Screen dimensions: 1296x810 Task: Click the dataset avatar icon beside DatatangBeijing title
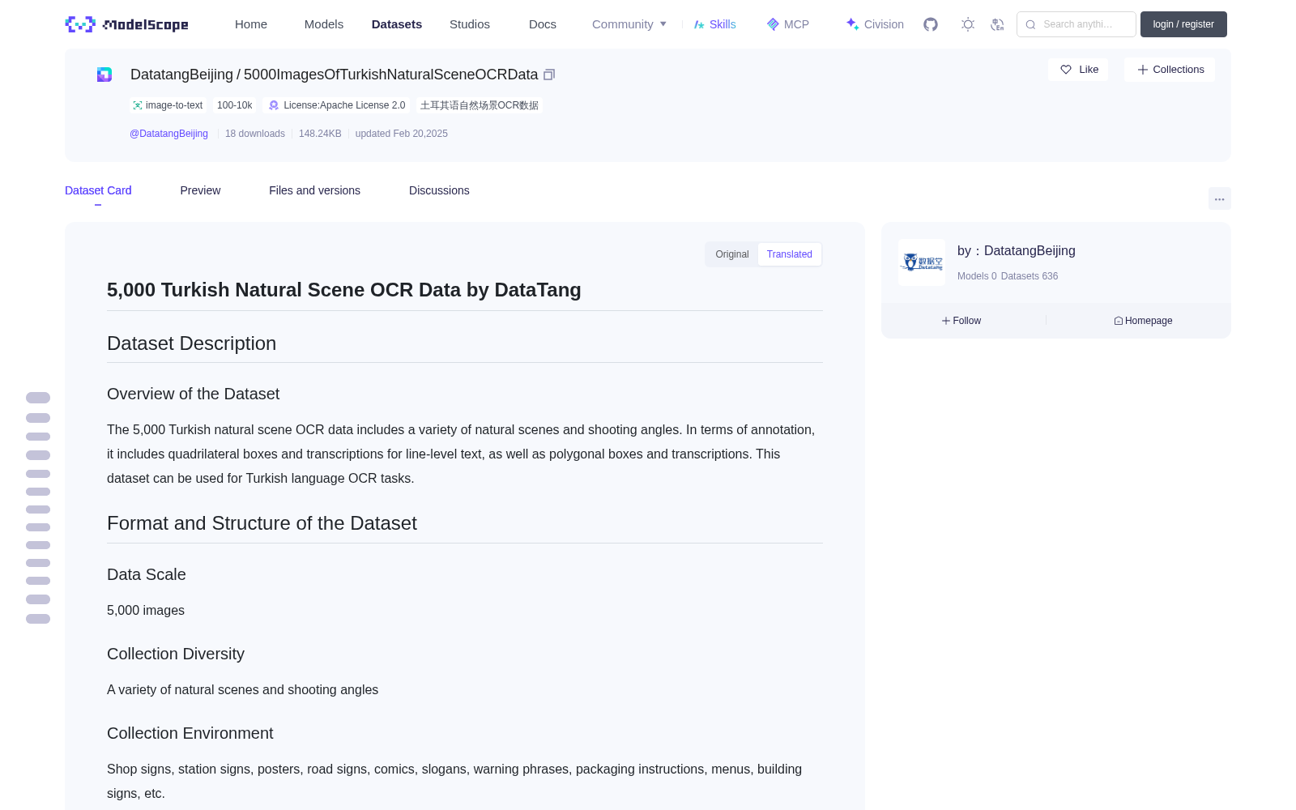pos(104,75)
